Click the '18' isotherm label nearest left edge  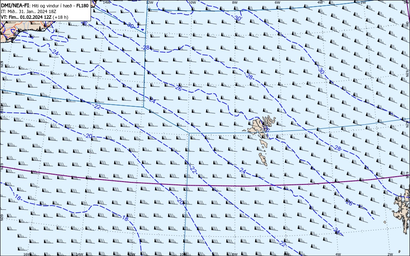(x=18, y=198)
